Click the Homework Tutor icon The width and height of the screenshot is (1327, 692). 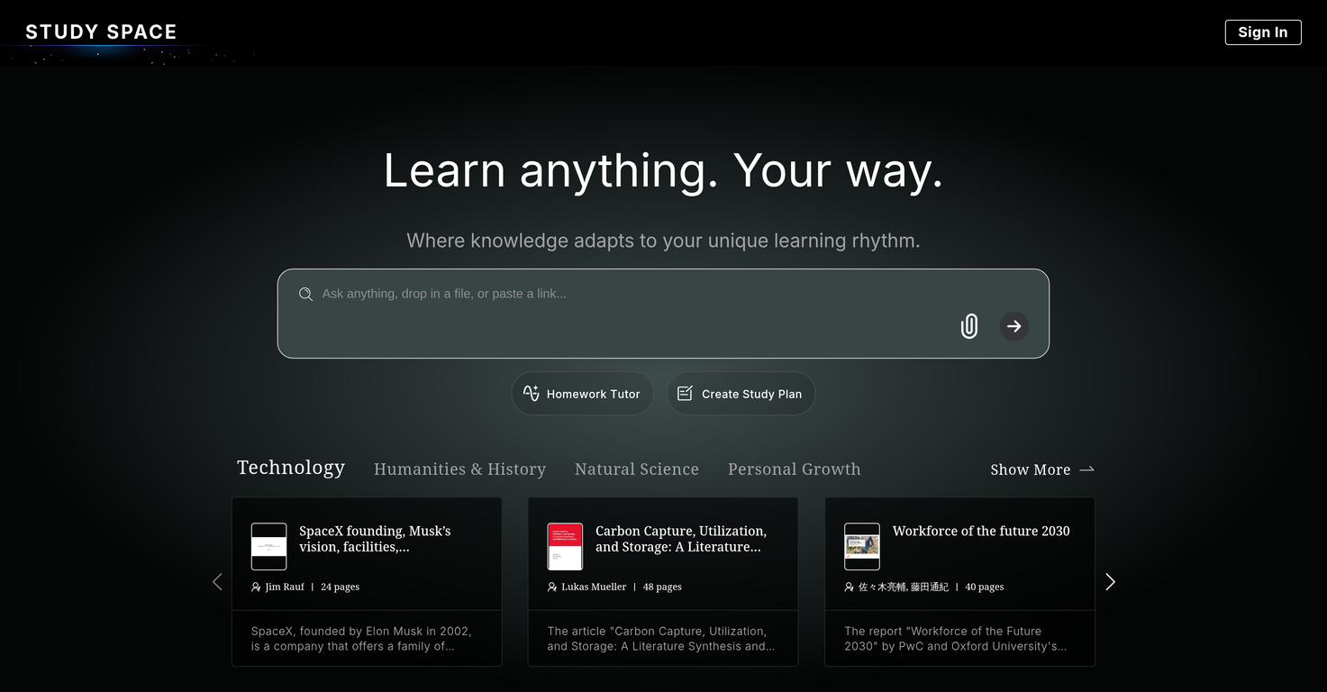(x=532, y=394)
